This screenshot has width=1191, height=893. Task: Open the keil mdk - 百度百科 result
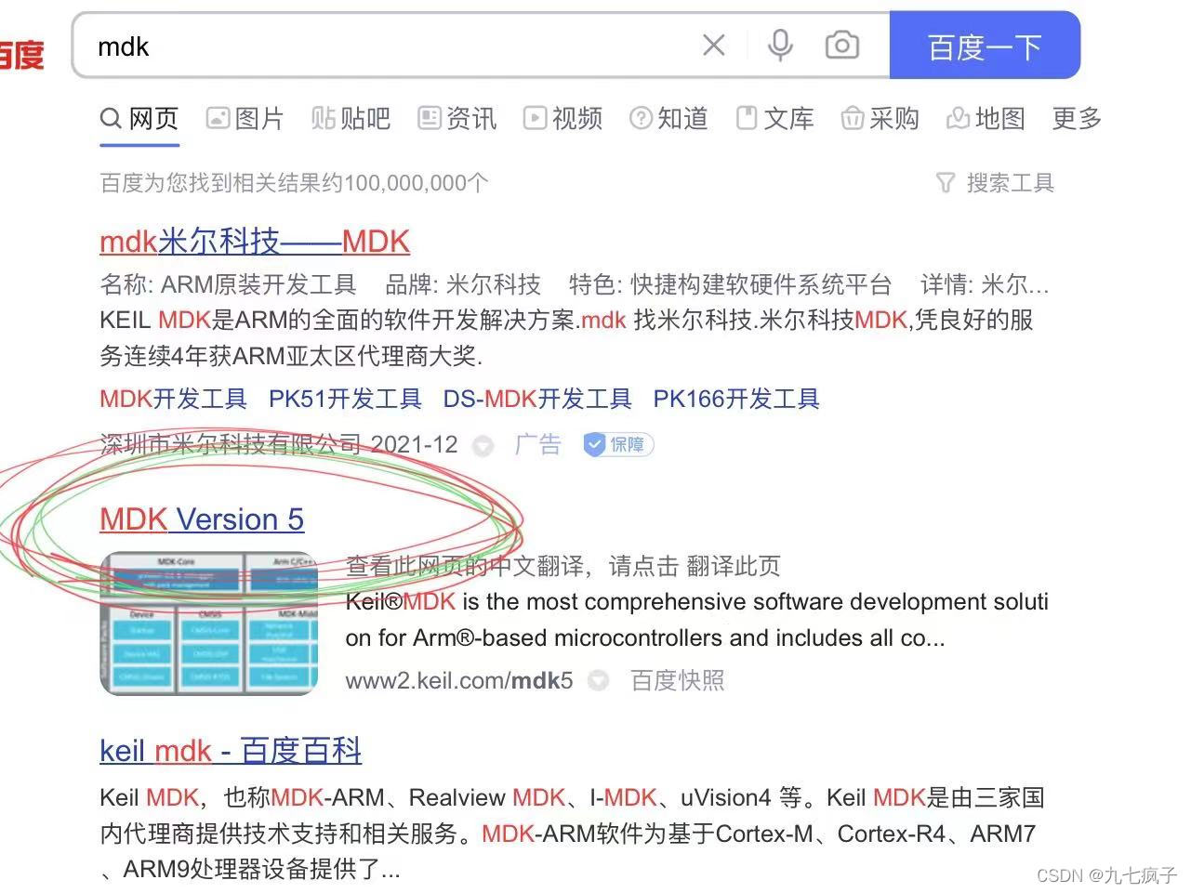click(x=231, y=750)
